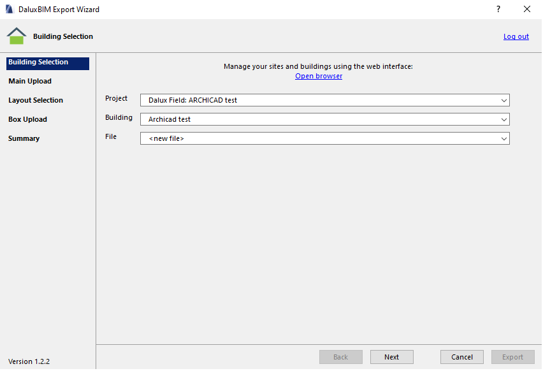Open the Box Upload step

[27, 119]
